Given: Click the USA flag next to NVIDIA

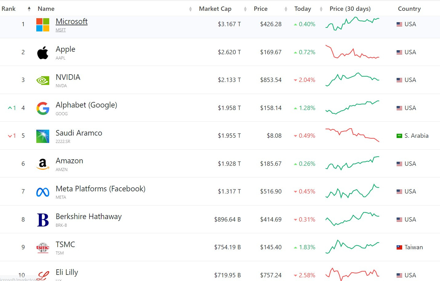Looking at the screenshot, I should (399, 79).
